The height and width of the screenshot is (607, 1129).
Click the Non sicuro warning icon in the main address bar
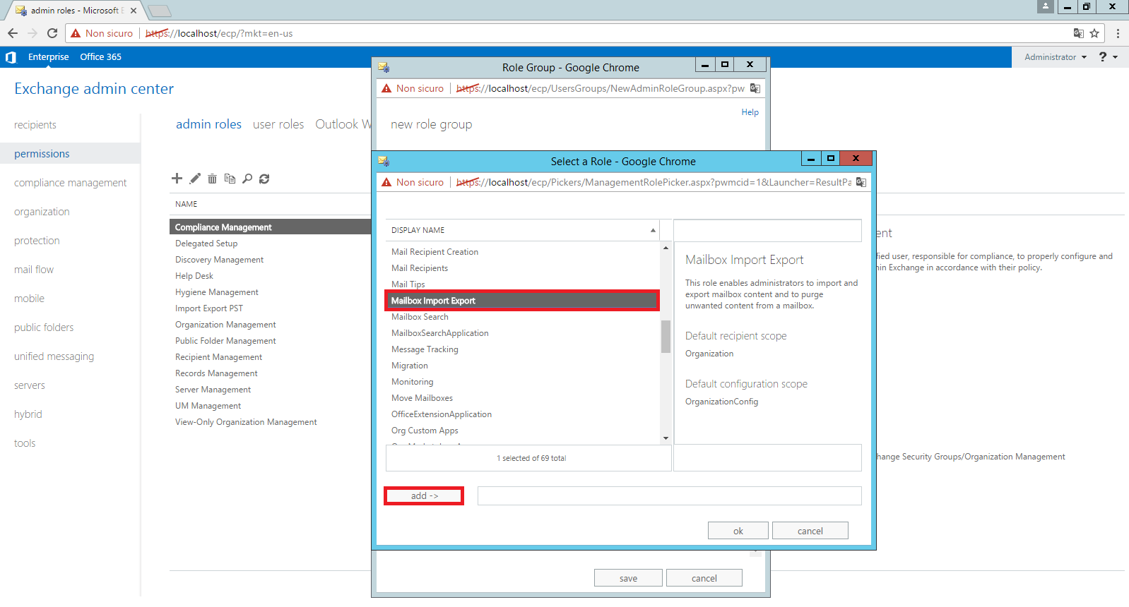pyautogui.click(x=76, y=33)
